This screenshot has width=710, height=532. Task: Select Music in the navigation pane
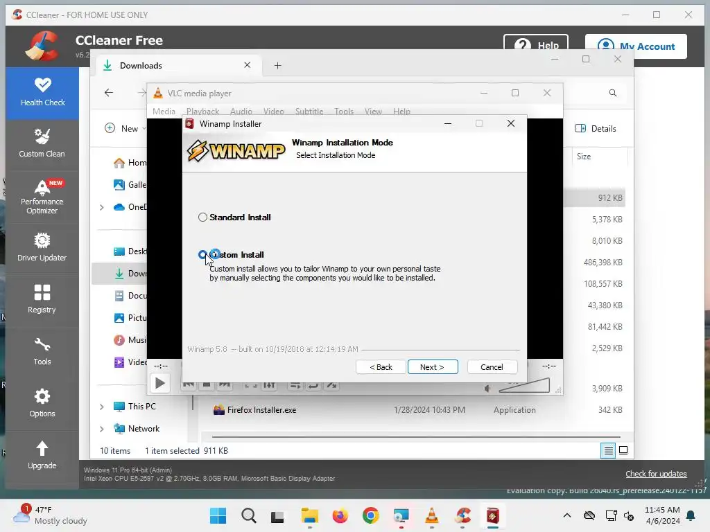click(x=130, y=339)
